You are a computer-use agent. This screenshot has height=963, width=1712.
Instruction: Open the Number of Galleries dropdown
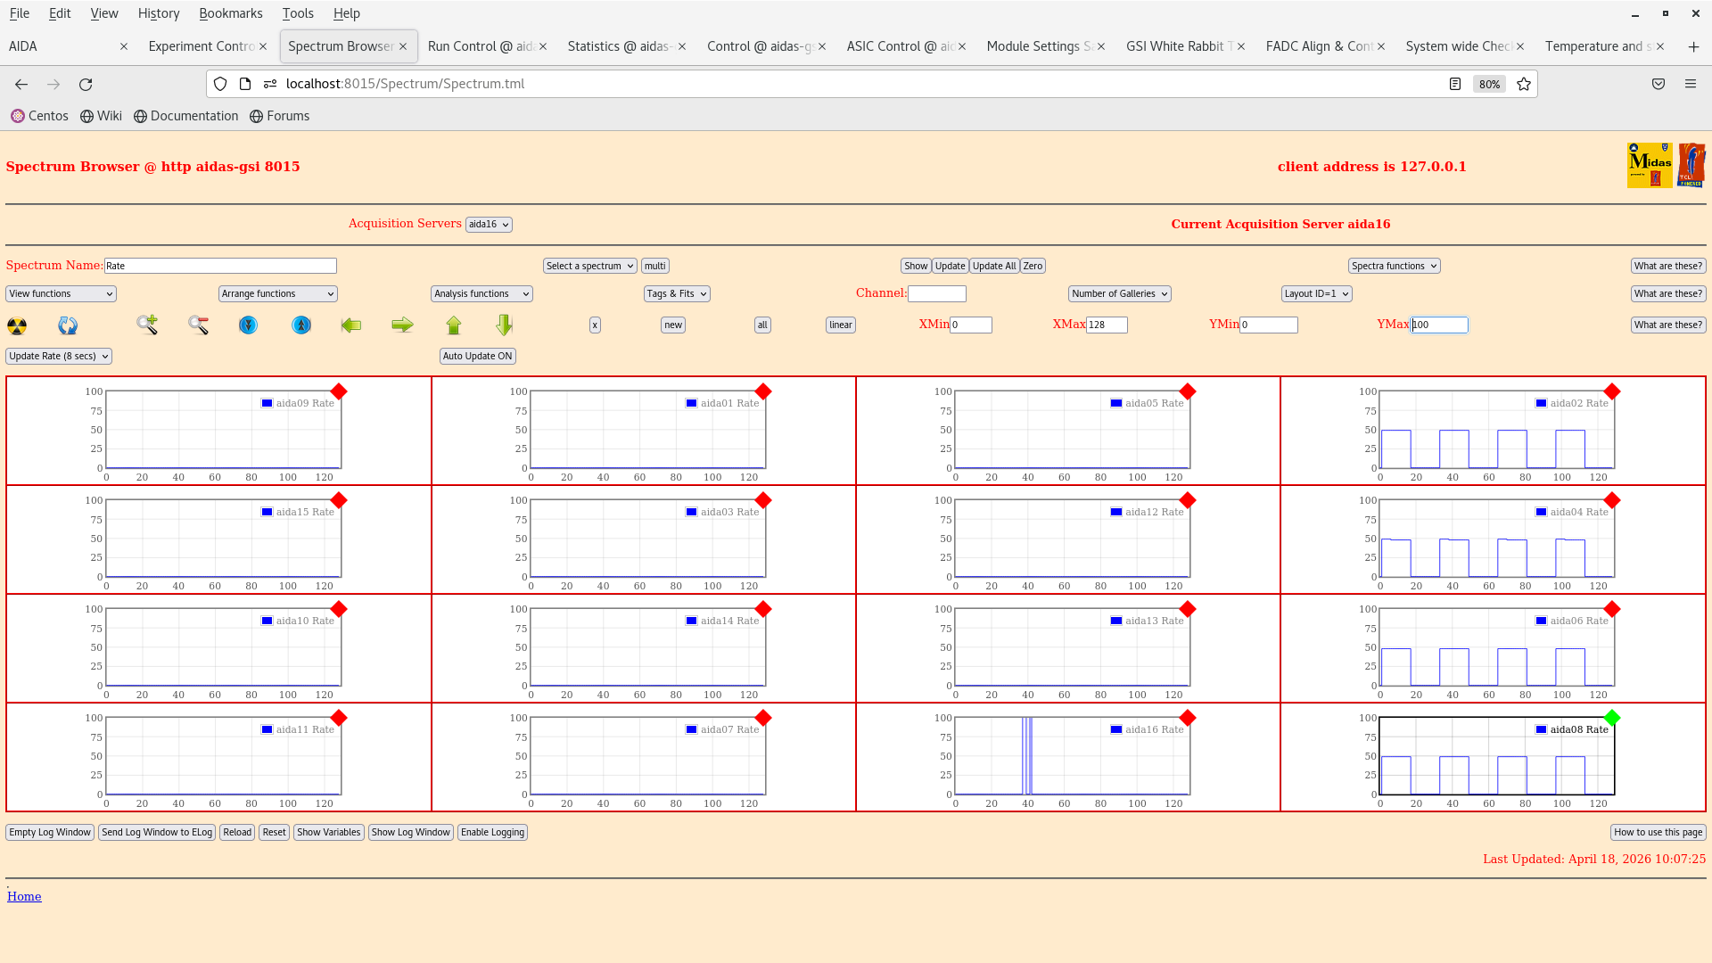pos(1119,293)
